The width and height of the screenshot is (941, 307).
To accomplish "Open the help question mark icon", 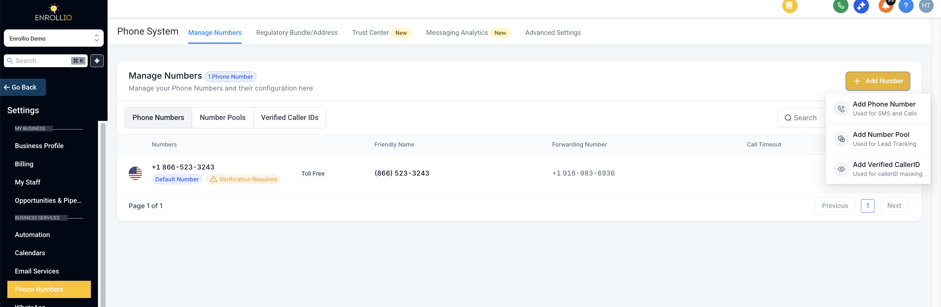I will 906,5.
